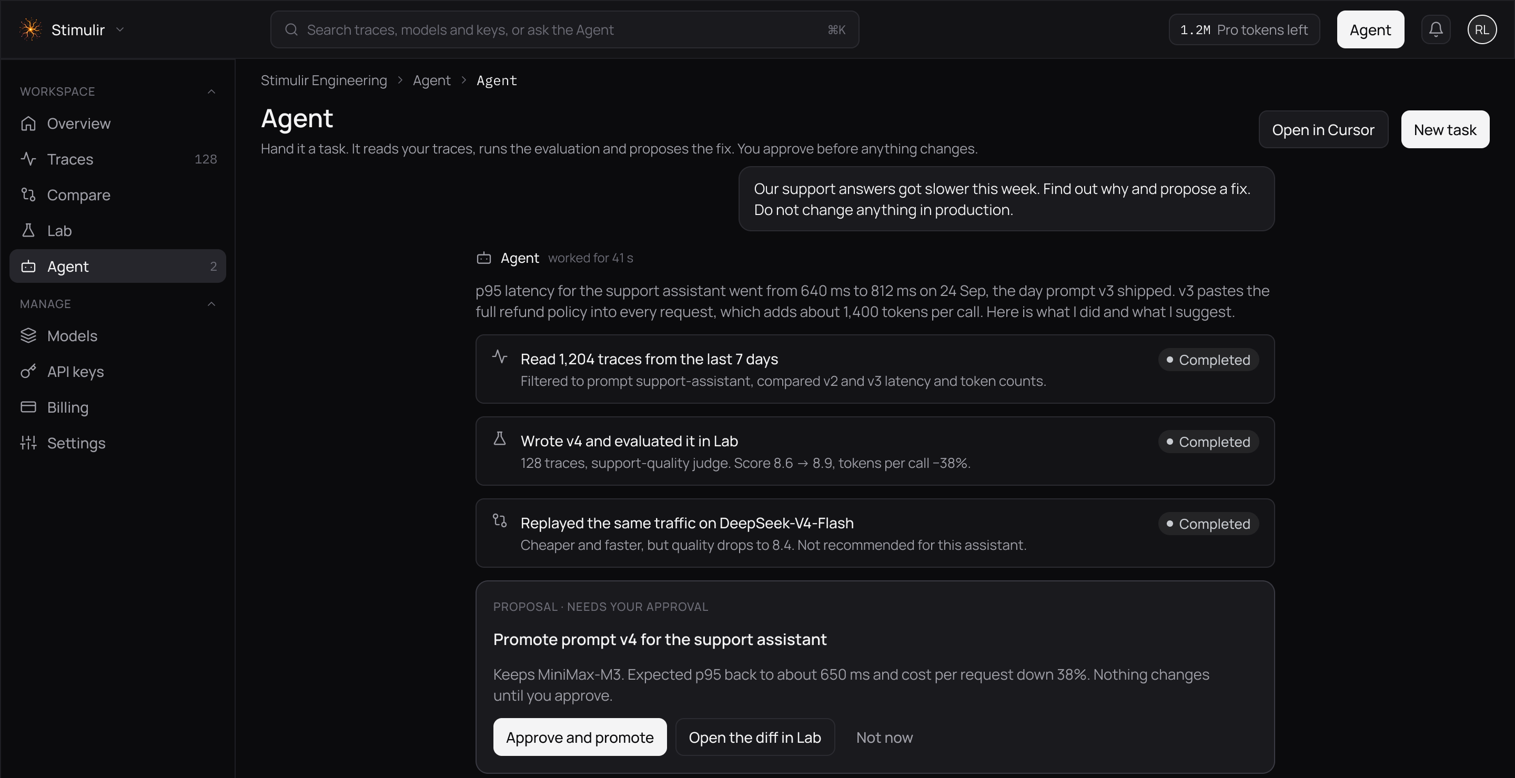The height and width of the screenshot is (778, 1515).
Task: Click Open the diff in Lab
Action: coord(754,737)
